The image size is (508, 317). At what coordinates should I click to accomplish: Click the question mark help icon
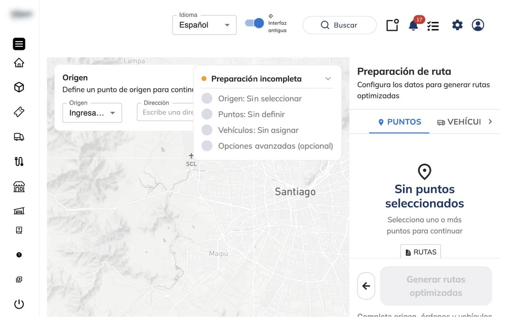(19, 255)
